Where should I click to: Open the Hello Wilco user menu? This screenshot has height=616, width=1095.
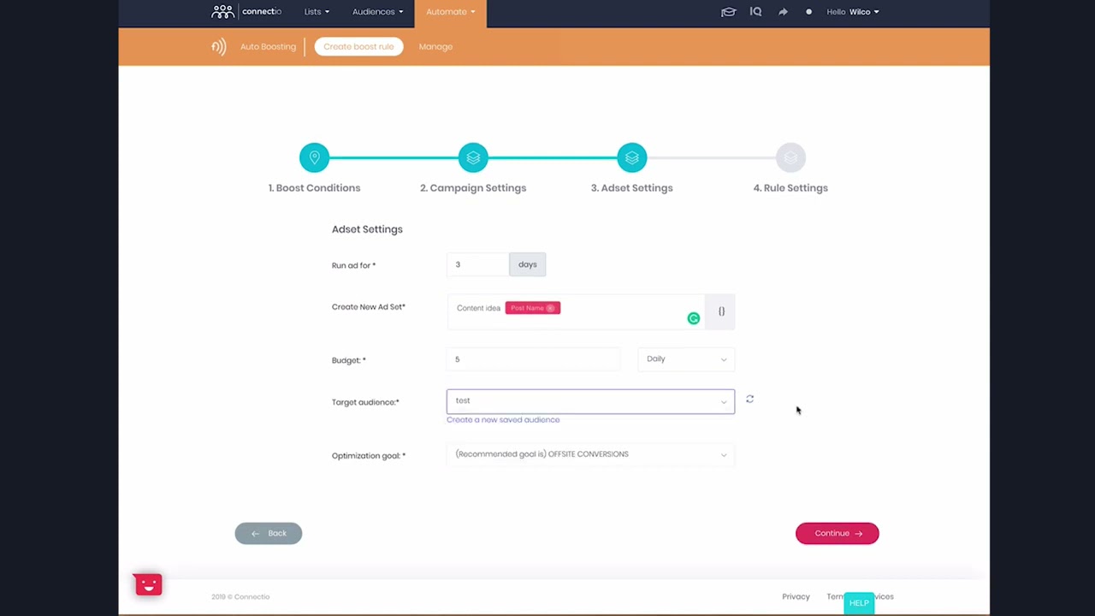(853, 12)
